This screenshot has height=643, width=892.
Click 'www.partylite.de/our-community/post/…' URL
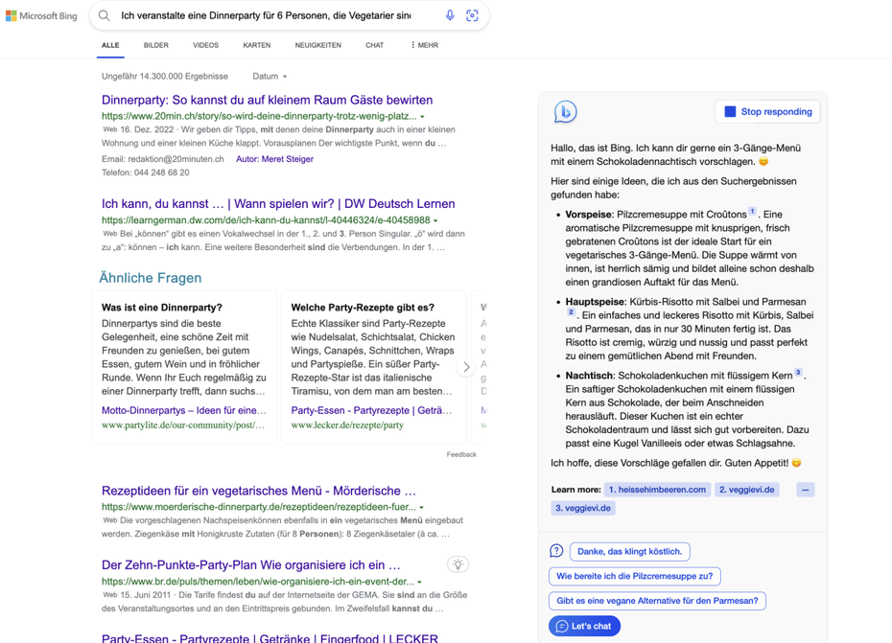[x=183, y=425]
